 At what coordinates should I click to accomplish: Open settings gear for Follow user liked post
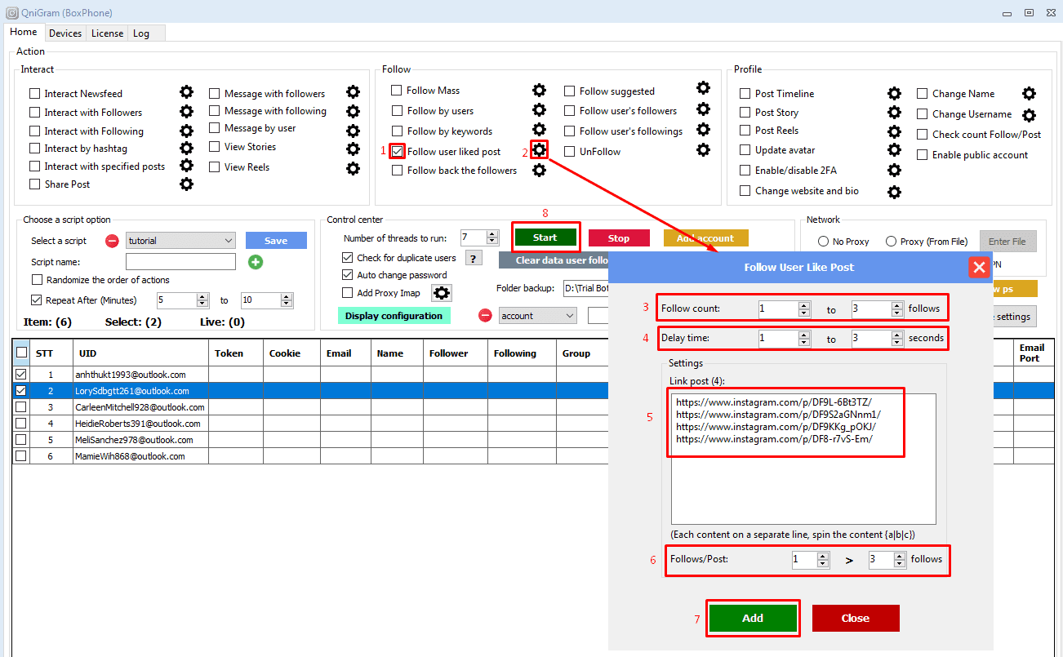click(539, 150)
